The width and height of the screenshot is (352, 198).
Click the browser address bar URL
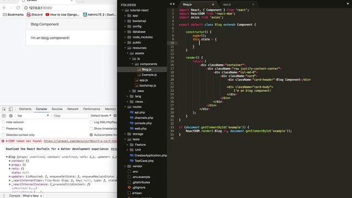pos(40,8)
